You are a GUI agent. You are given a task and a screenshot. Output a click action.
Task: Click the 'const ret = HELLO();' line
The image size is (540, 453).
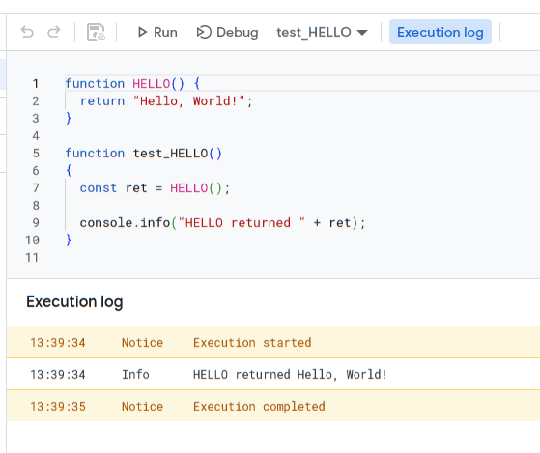click(x=155, y=188)
